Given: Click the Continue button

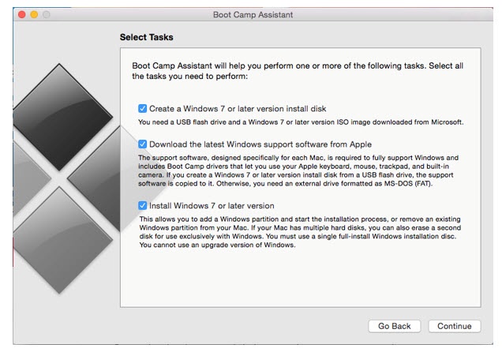Looking at the screenshot, I should click(454, 326).
